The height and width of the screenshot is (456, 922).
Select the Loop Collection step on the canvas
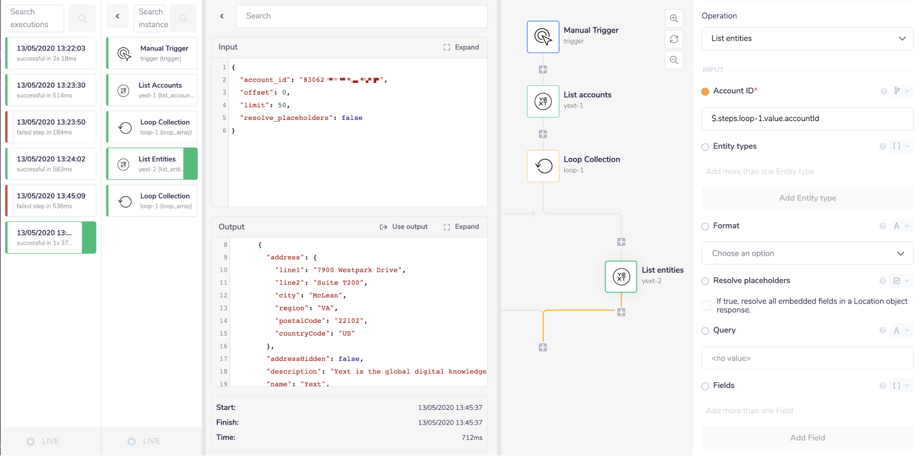(543, 165)
